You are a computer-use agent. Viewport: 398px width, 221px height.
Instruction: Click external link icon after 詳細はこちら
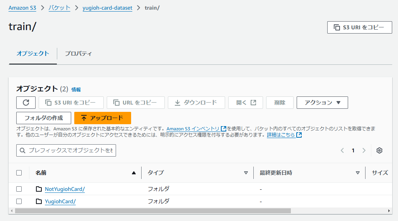[299, 135]
